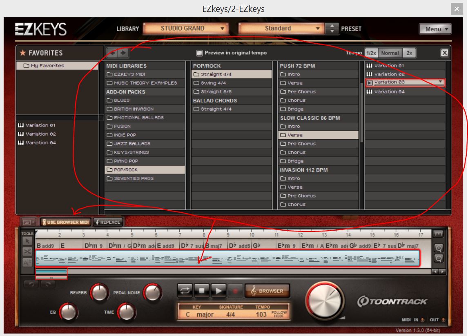The height and width of the screenshot is (336, 468).
Task: Open Straight 6/8 folder
Action: point(232,91)
